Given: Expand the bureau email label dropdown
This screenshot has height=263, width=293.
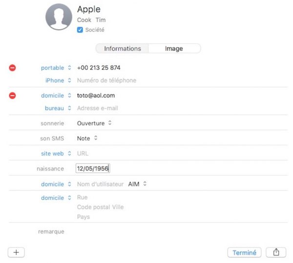Looking at the screenshot, I should [58, 109].
